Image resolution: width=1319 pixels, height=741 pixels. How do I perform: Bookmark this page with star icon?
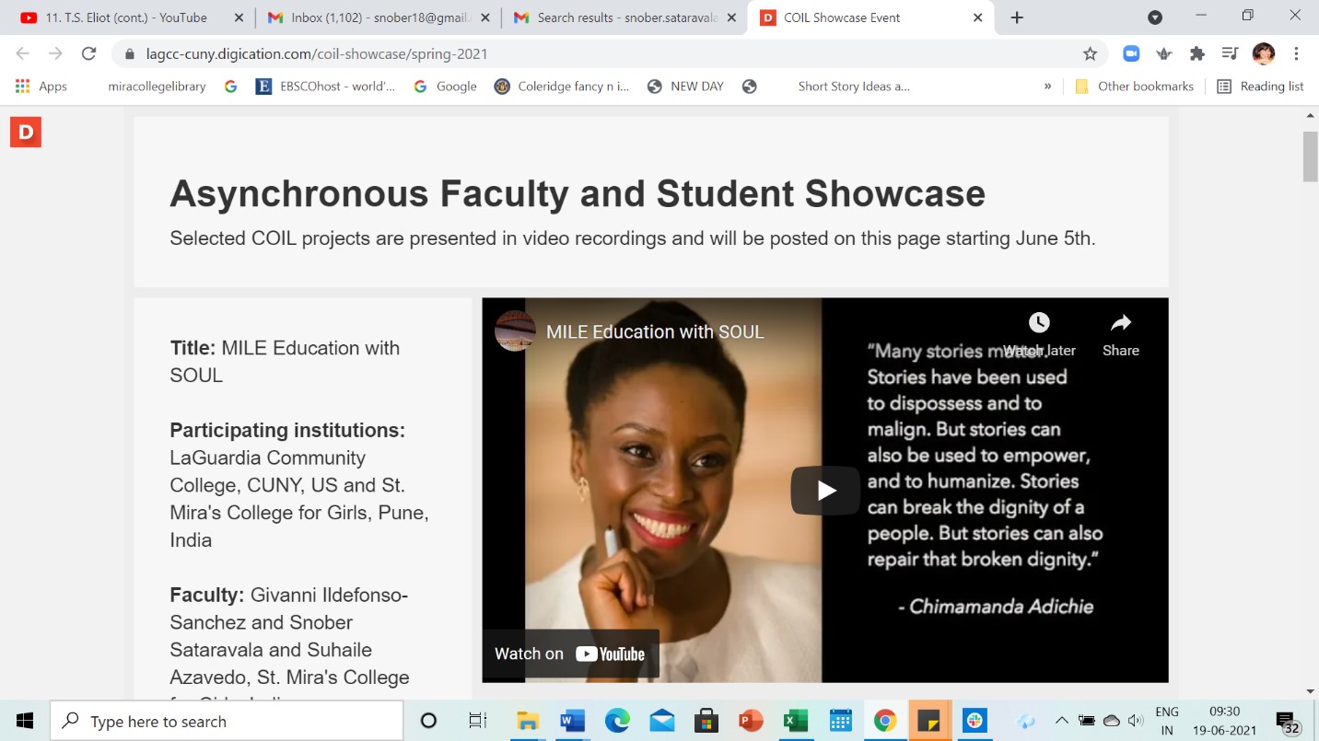(x=1090, y=54)
